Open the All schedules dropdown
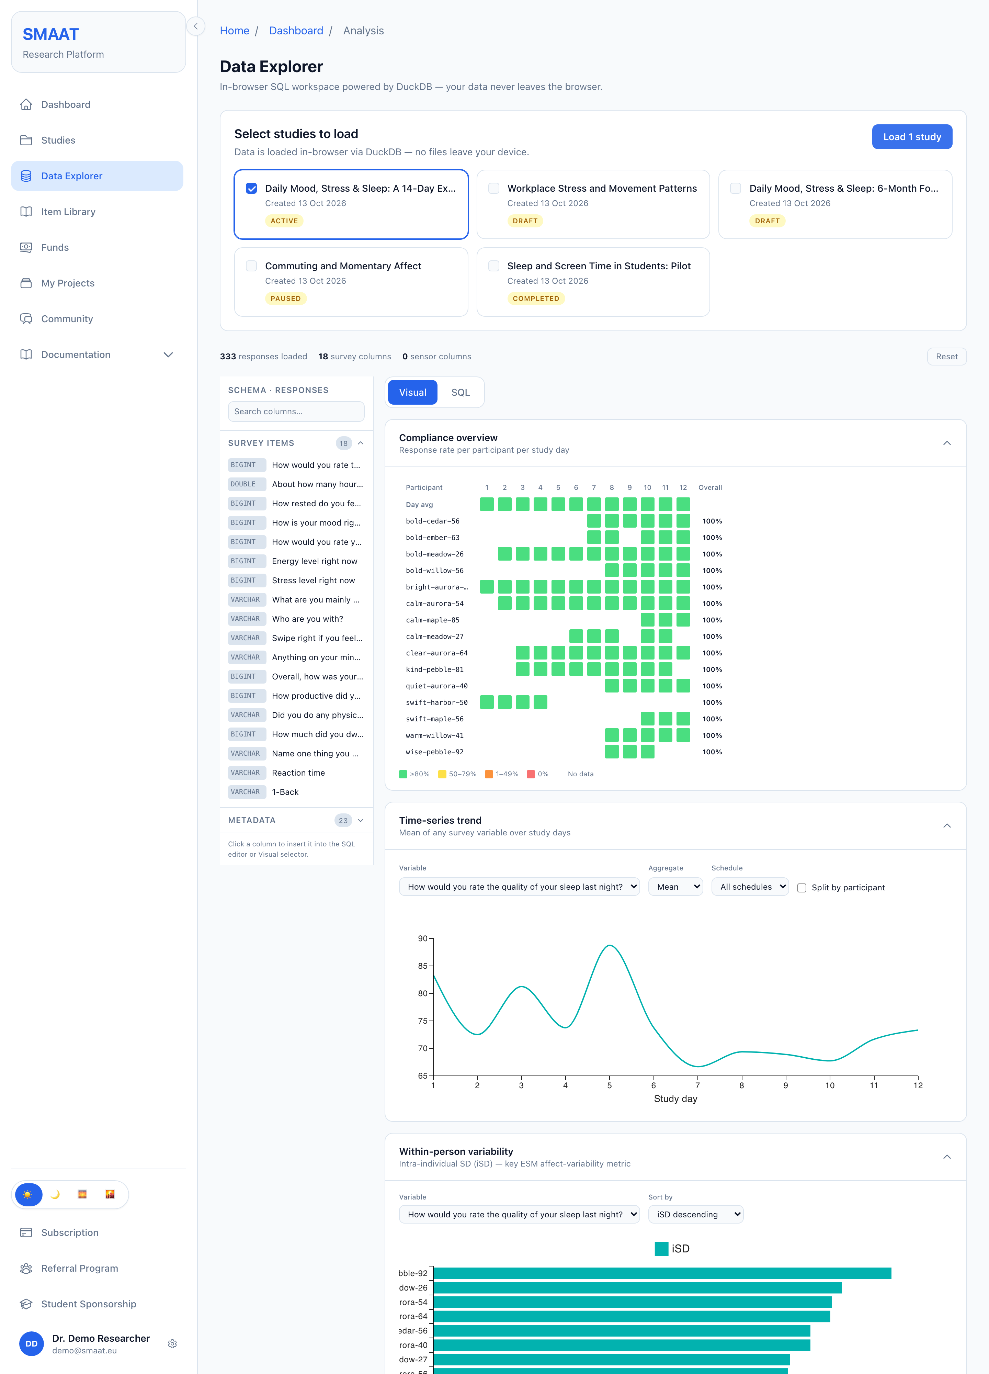This screenshot has width=989, height=1374. coord(750,886)
